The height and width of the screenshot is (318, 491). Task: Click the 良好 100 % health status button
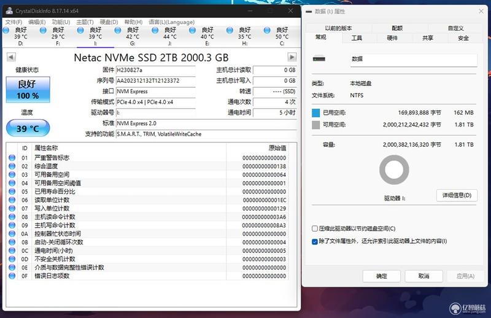point(28,90)
